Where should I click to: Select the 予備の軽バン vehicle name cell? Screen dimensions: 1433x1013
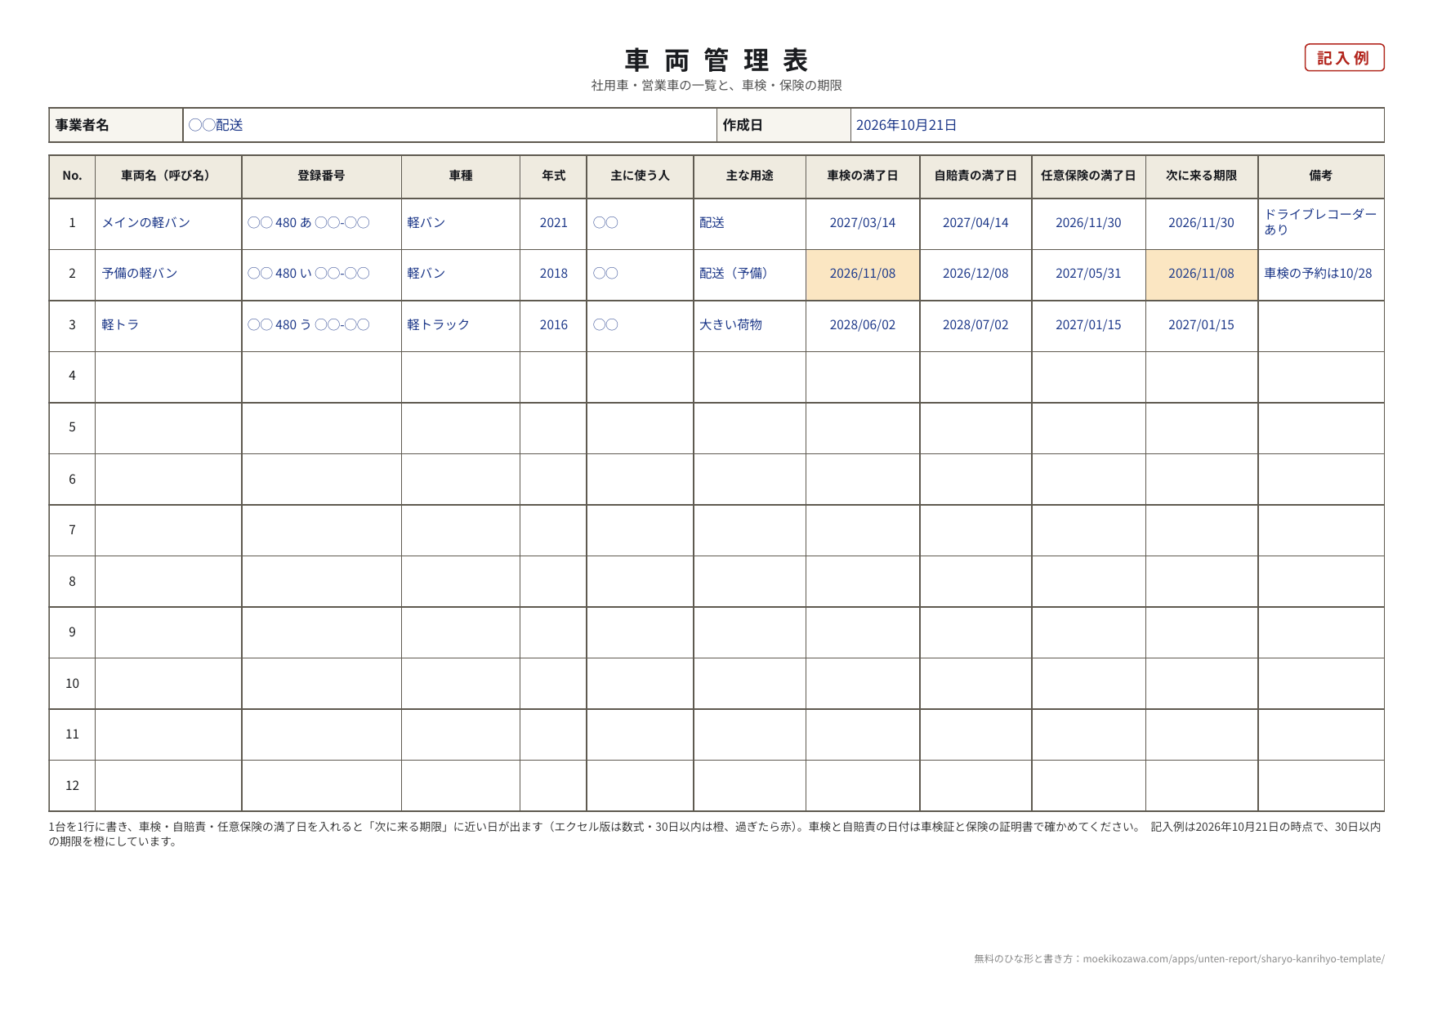(x=168, y=274)
